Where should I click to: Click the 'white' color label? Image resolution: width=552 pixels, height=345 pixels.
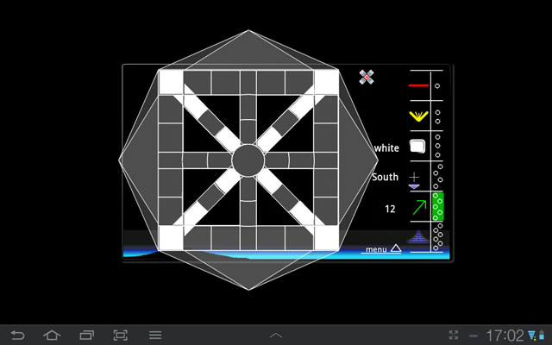[386, 147]
